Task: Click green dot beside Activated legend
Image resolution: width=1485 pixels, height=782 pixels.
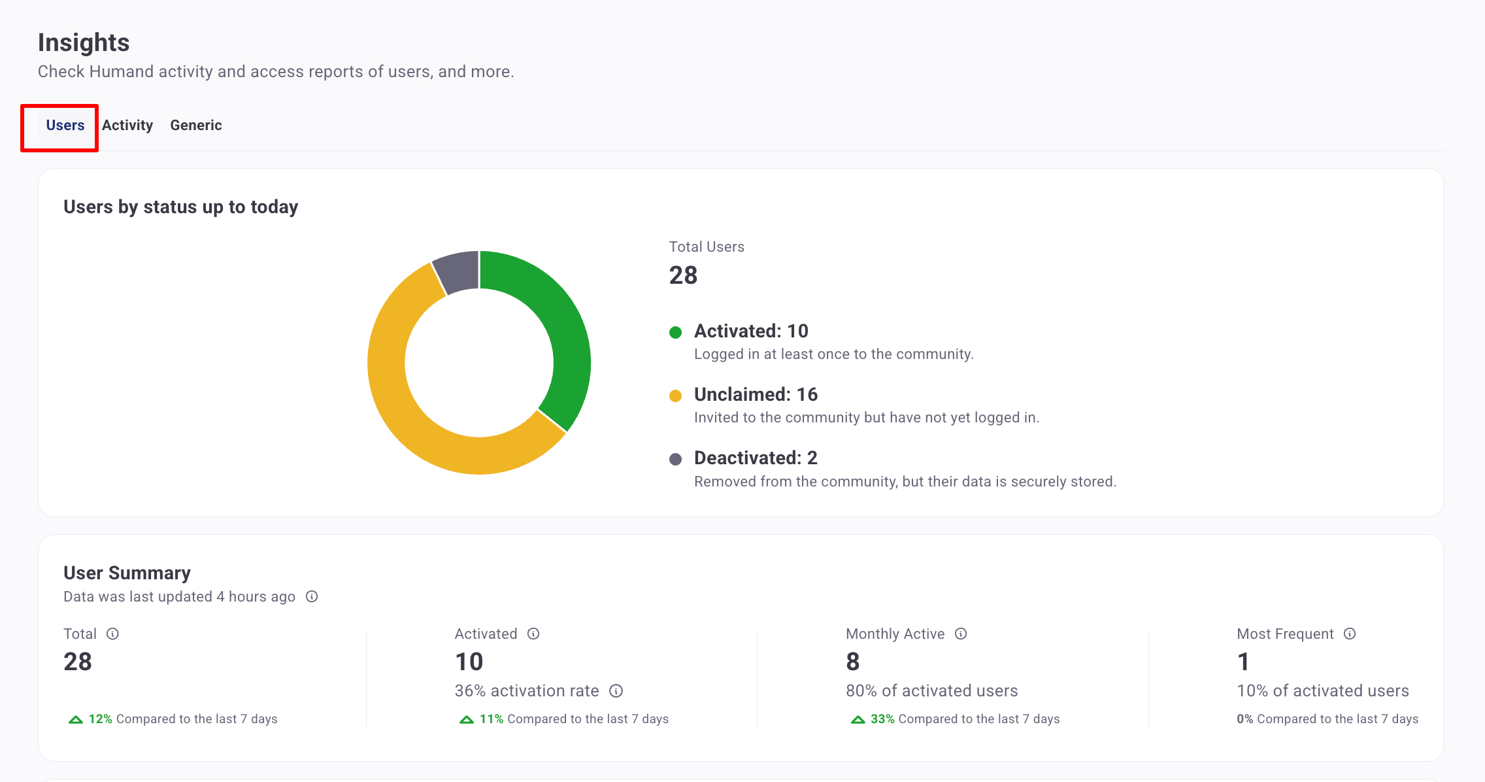Action: coord(676,332)
